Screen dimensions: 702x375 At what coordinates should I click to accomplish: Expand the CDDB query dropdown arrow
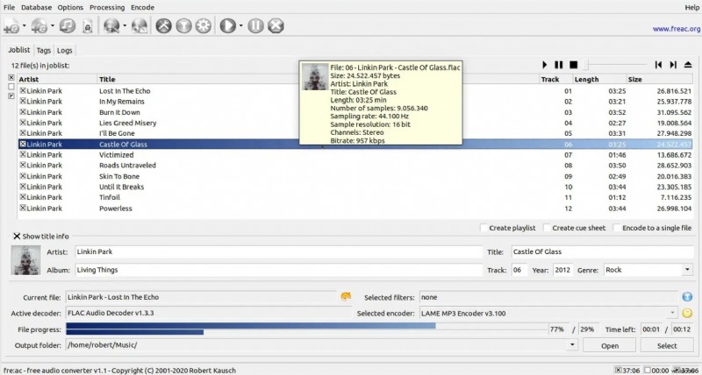125,26
